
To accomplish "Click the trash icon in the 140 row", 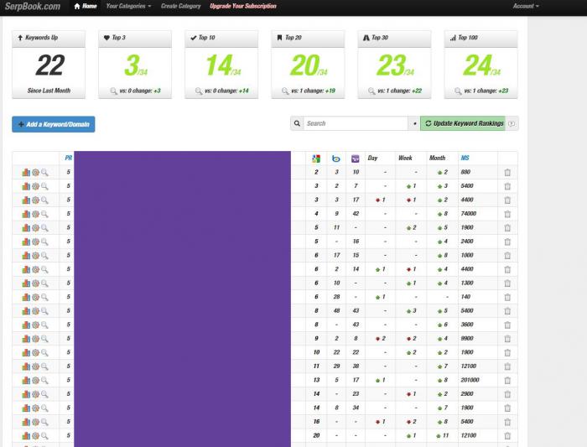I will 507,297.
